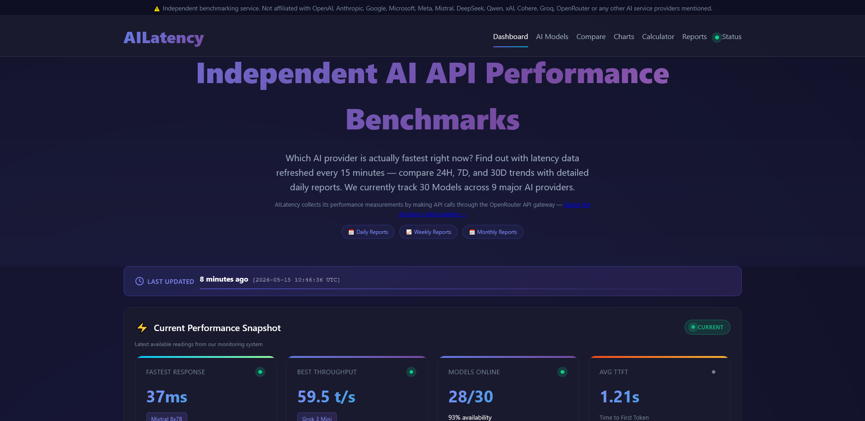Click the AVG TTFT gray status dot
Viewport: 865px width, 421px height.
point(714,372)
